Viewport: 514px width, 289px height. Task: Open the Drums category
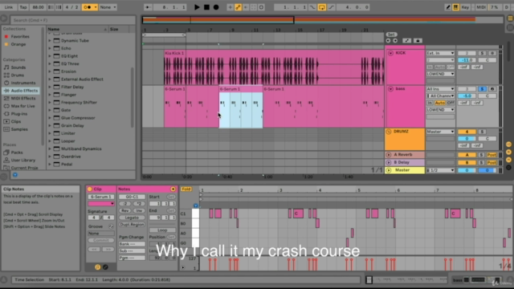(18, 75)
